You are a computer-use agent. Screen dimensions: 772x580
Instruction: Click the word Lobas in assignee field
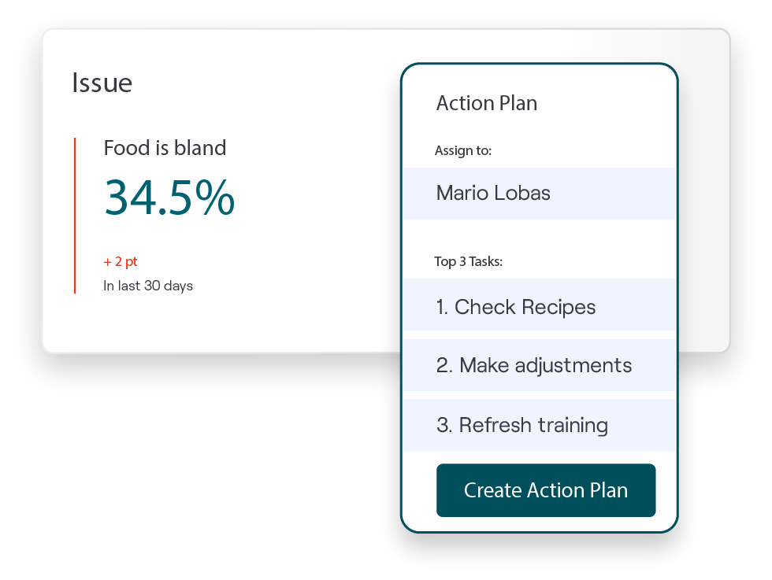tap(523, 194)
